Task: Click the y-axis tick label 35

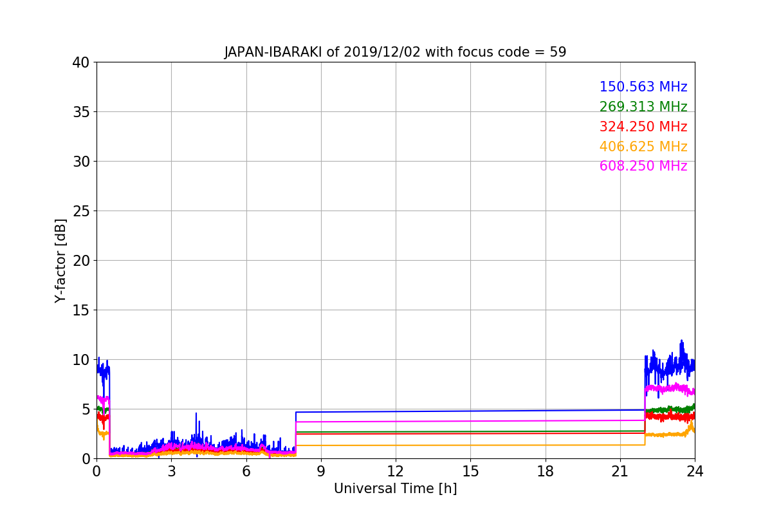Action: [81, 112]
